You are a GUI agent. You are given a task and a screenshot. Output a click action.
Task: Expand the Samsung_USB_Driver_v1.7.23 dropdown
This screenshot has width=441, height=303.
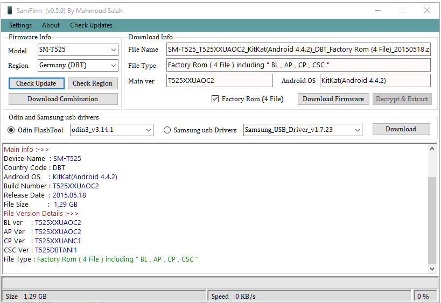[x=303, y=130]
